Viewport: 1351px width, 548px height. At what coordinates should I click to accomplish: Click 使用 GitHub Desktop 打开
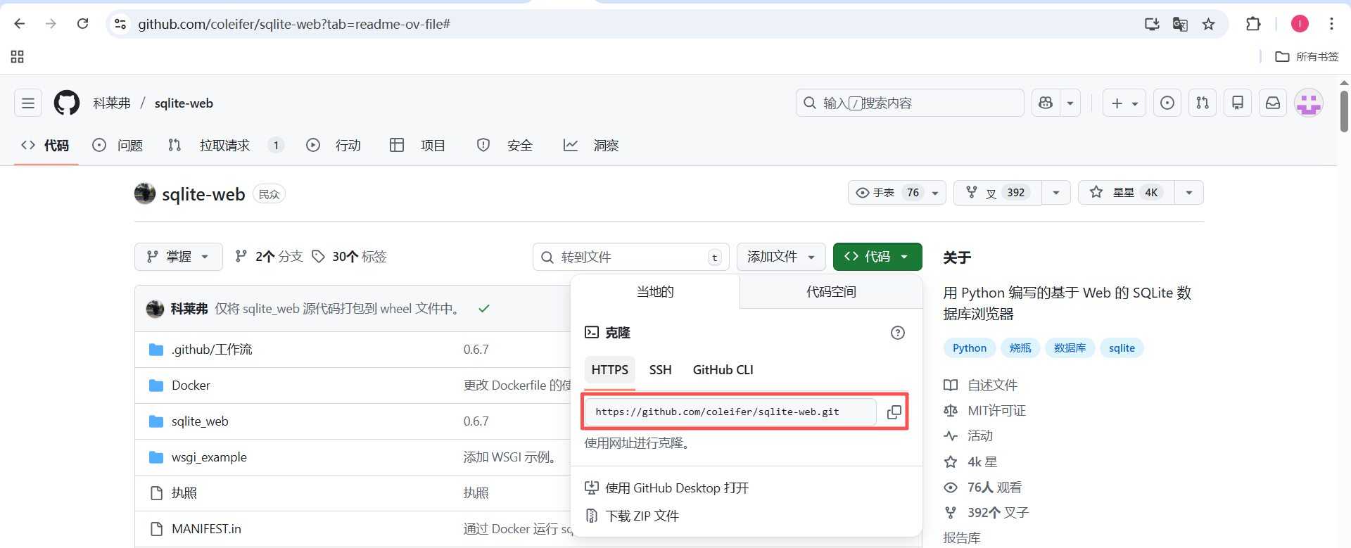click(667, 488)
